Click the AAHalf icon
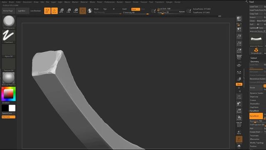 pos(239,50)
